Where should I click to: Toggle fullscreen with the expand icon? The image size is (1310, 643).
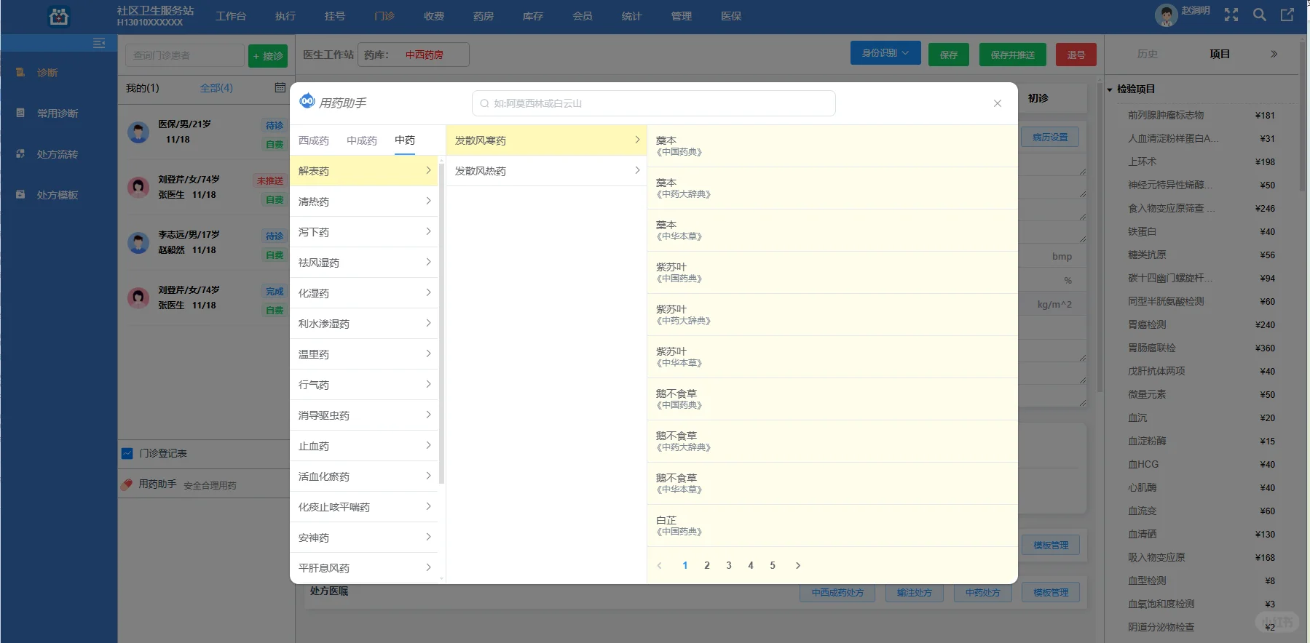[x=1231, y=15]
